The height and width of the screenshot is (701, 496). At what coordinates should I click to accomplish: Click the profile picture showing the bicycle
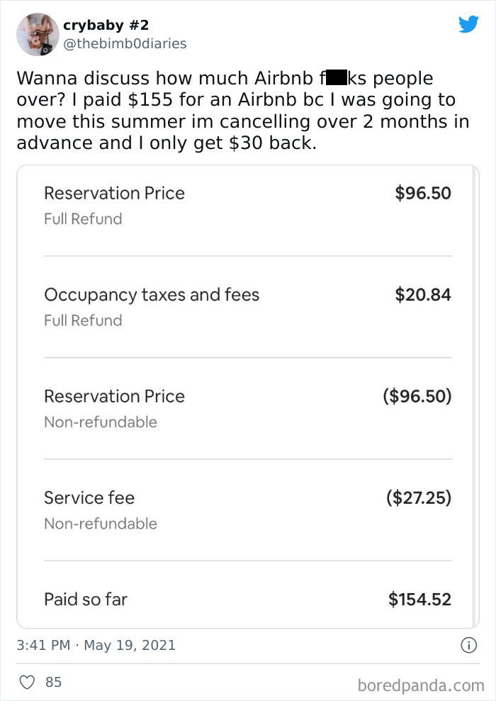(38, 32)
